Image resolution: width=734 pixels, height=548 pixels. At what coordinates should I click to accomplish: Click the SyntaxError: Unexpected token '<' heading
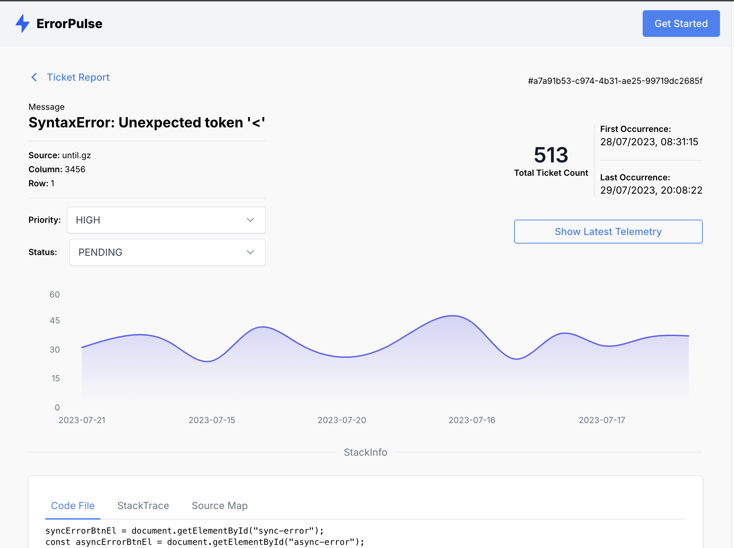pyautogui.click(x=147, y=122)
